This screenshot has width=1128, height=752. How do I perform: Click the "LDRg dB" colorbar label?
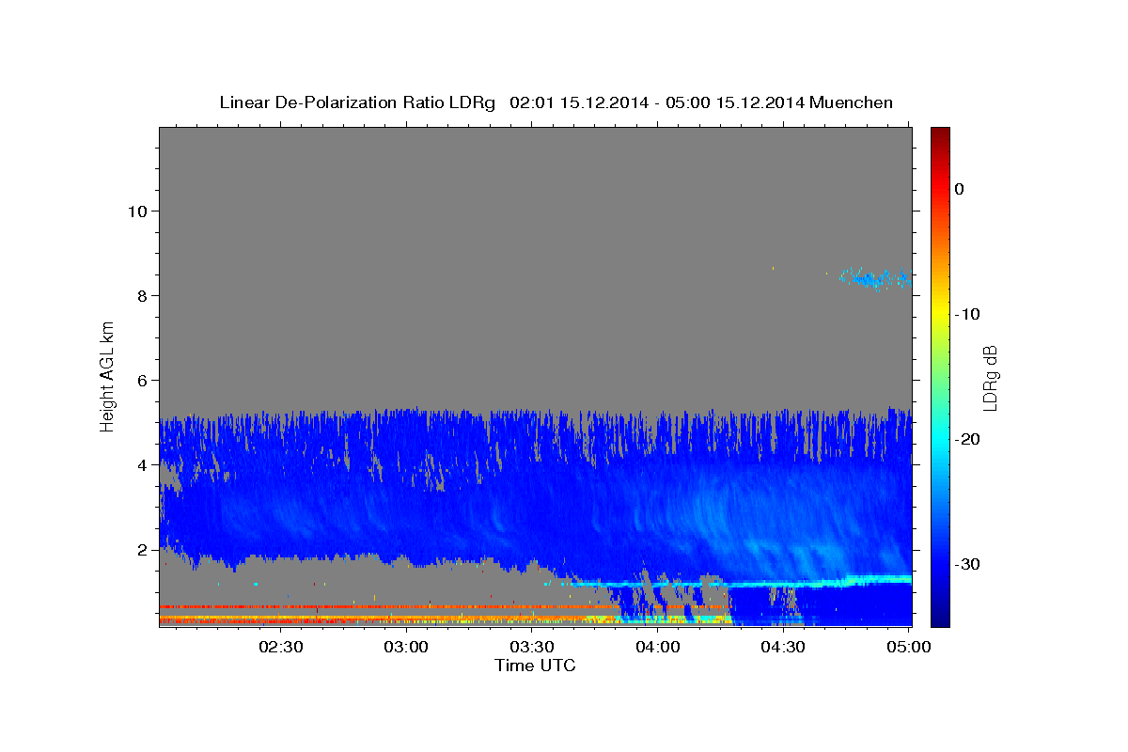pos(989,378)
